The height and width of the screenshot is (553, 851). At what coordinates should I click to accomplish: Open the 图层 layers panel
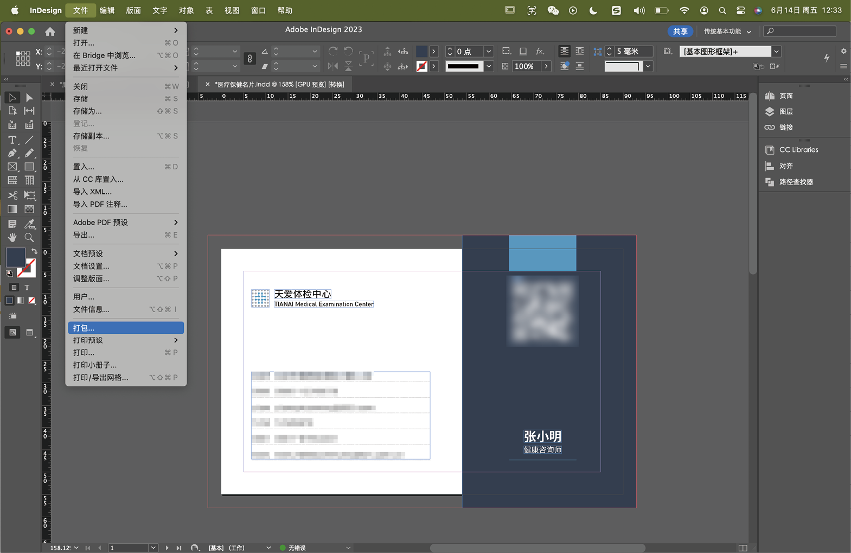(x=785, y=112)
